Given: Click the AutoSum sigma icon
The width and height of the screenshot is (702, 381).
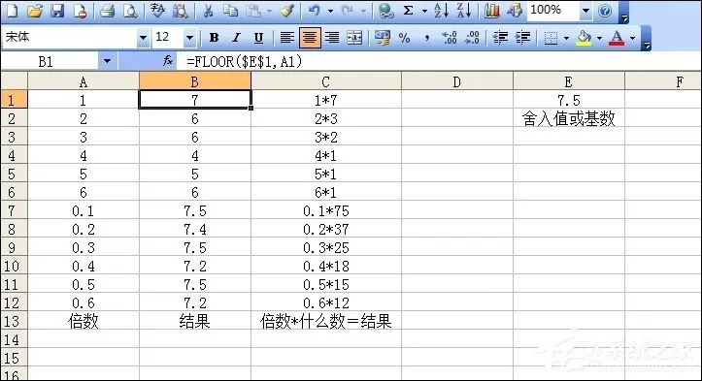Looking at the screenshot, I should [x=409, y=11].
